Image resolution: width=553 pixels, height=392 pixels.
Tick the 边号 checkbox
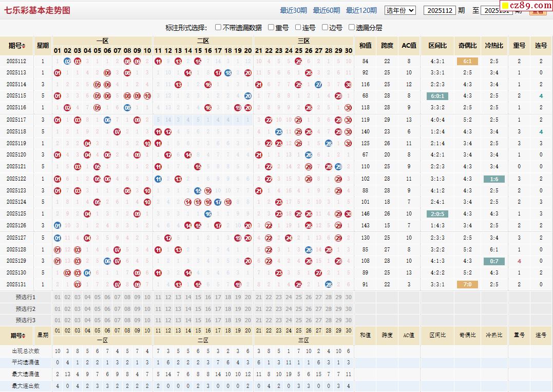coord(325,27)
